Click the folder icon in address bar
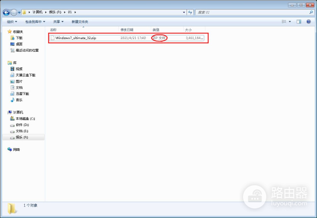This screenshot has height=218, width=317. click(24, 12)
